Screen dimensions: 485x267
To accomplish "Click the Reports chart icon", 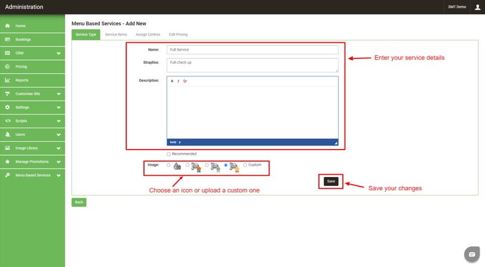I will pyautogui.click(x=8, y=80).
